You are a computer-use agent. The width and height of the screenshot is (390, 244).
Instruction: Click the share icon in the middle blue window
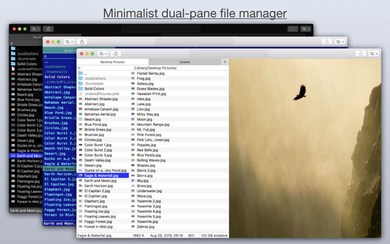pyautogui.click(x=82, y=41)
